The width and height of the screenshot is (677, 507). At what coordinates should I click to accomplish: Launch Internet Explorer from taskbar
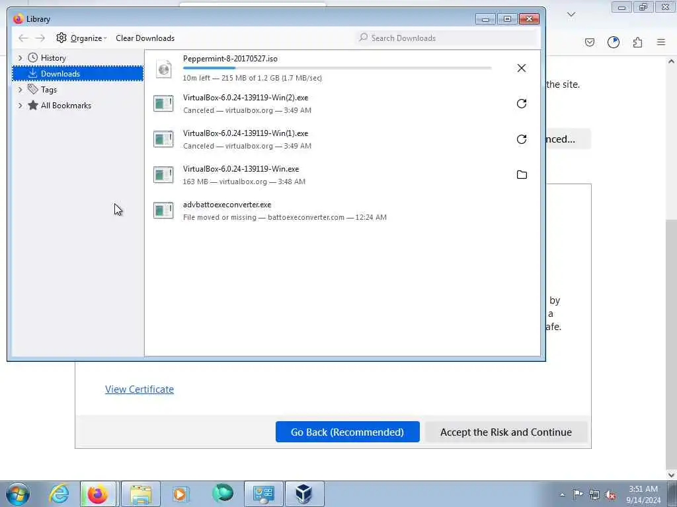point(59,494)
